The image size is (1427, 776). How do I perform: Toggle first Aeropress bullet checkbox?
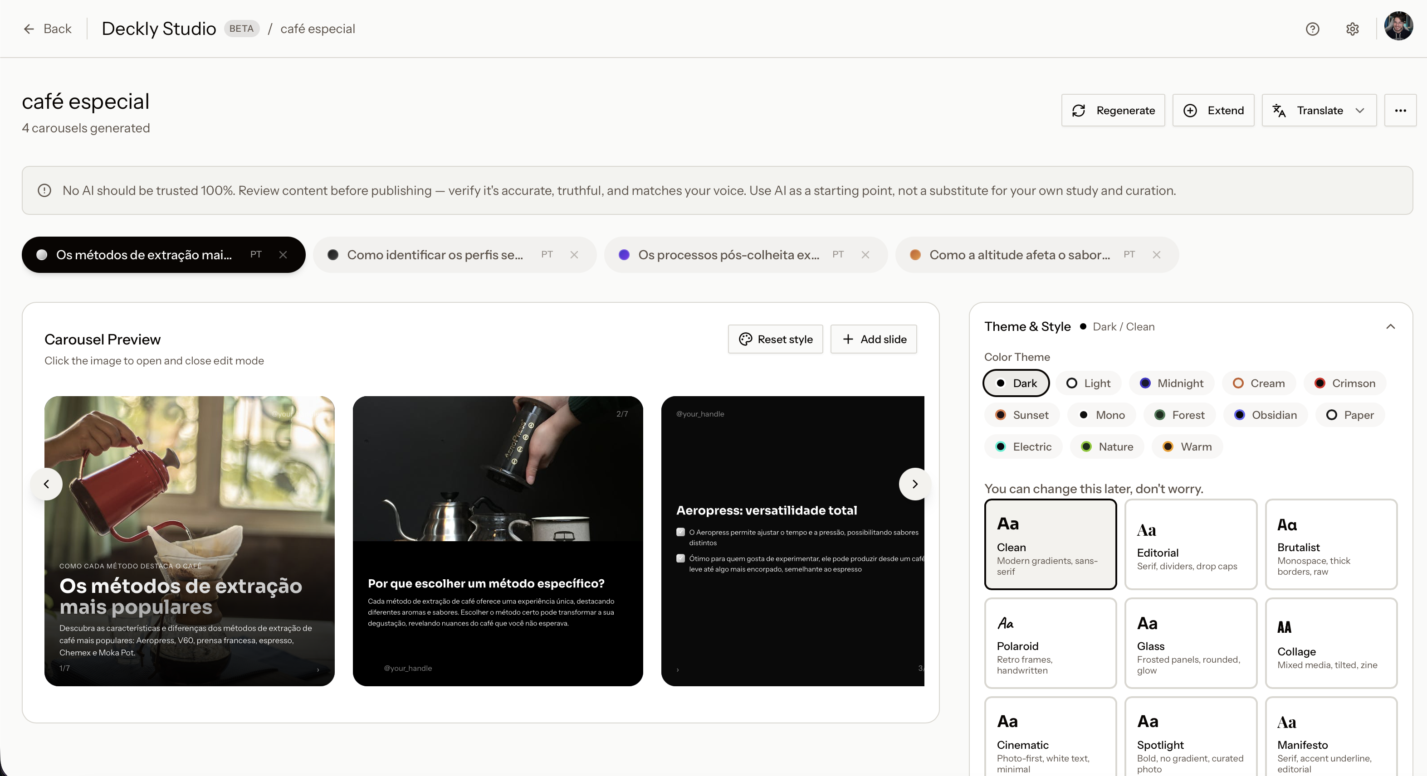point(680,532)
